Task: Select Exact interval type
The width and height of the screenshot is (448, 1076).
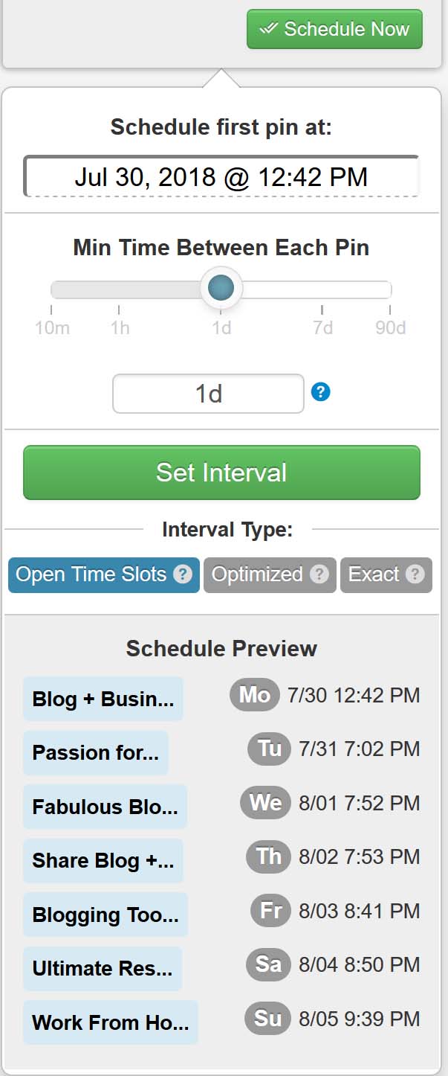Action: pyautogui.click(x=386, y=574)
